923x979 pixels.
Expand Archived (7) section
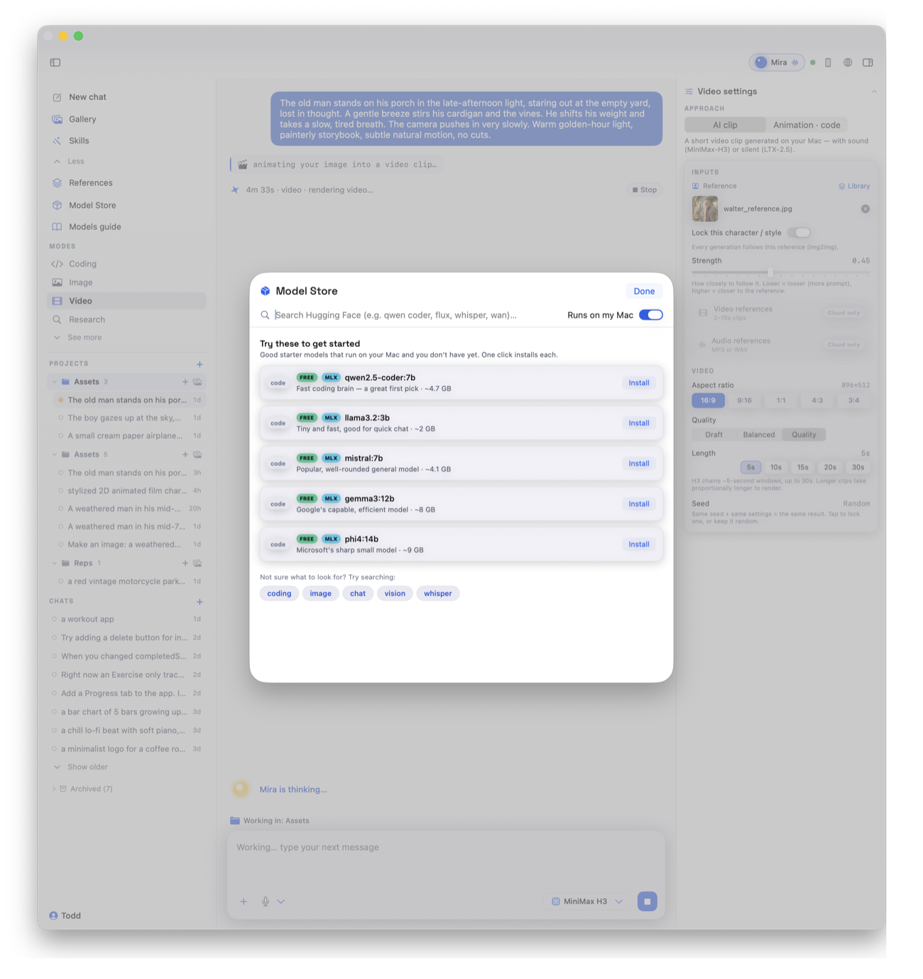[54, 788]
